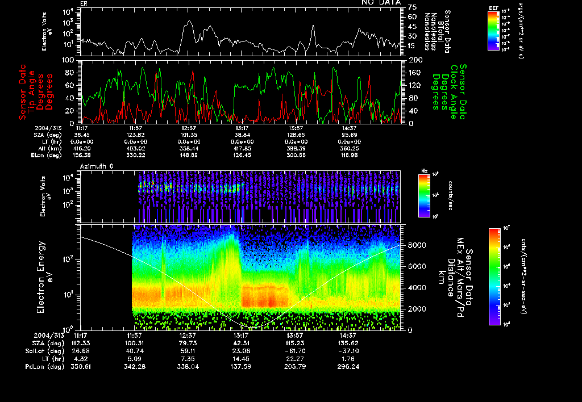
Task: Click the local time value 7.35
Action: click(x=189, y=359)
